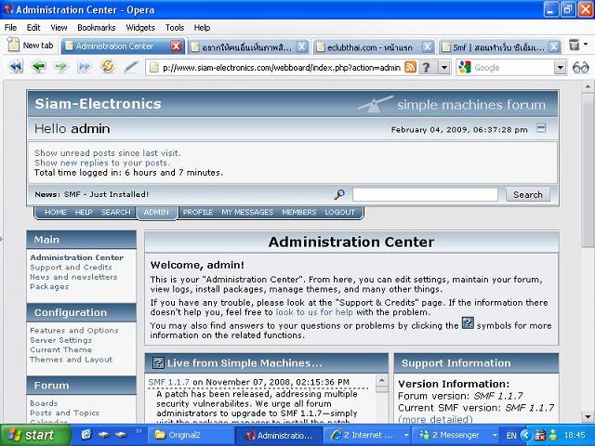The image size is (595, 446).
Task: Open the New tab page icon
Action: pyautogui.click(x=14, y=45)
